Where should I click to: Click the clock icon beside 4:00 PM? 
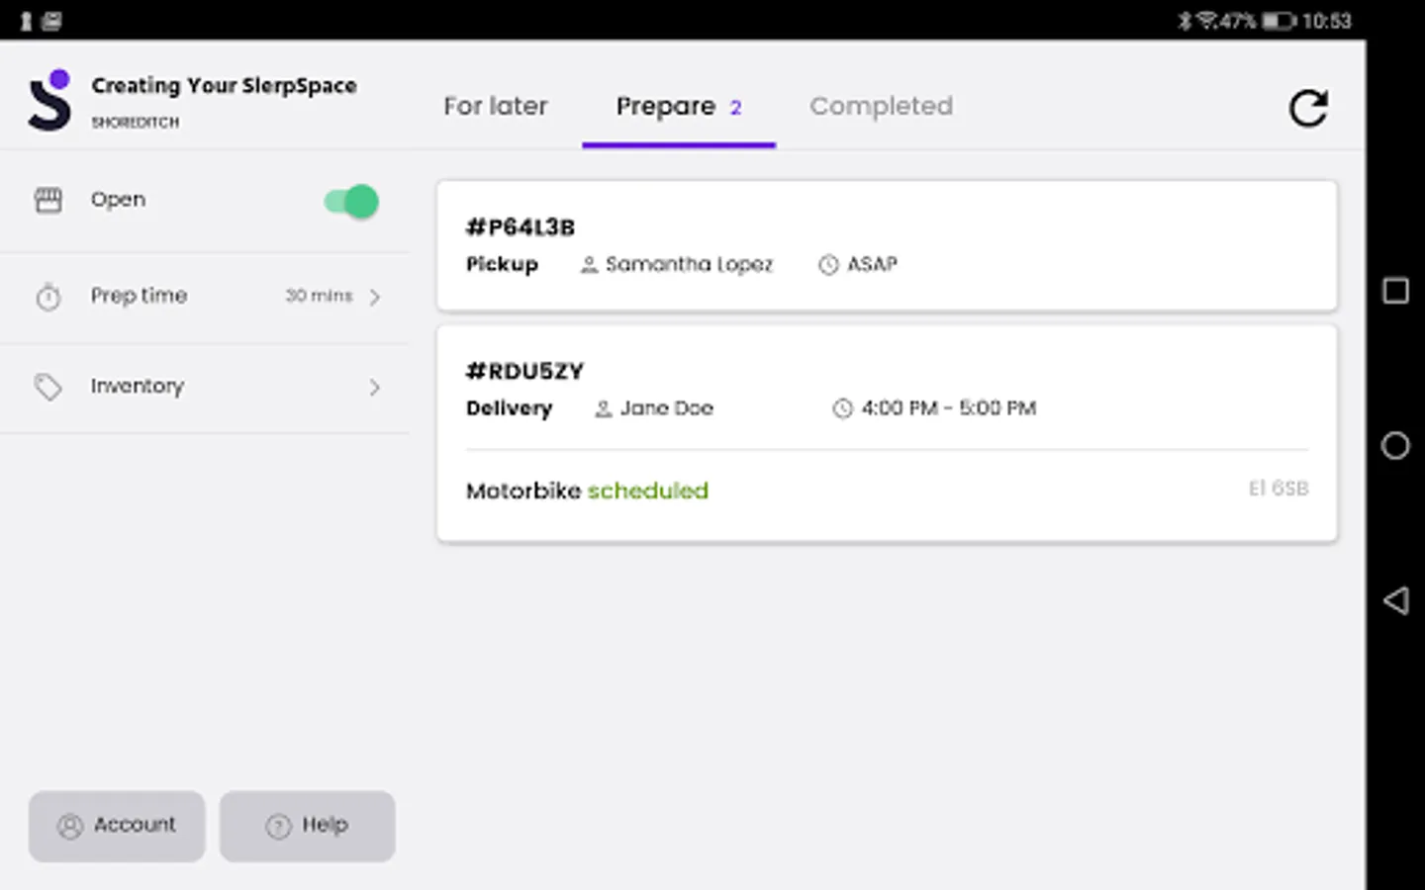[842, 408]
